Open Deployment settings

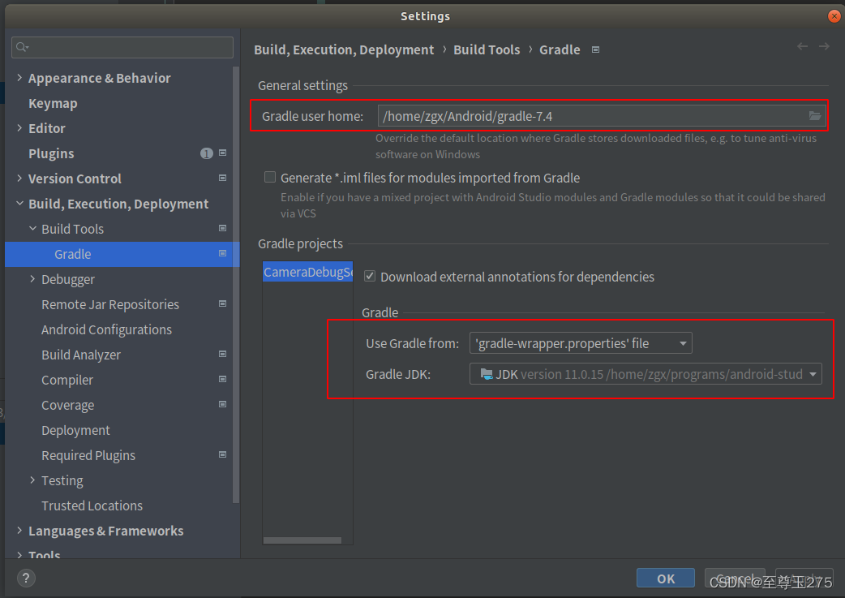tap(75, 430)
